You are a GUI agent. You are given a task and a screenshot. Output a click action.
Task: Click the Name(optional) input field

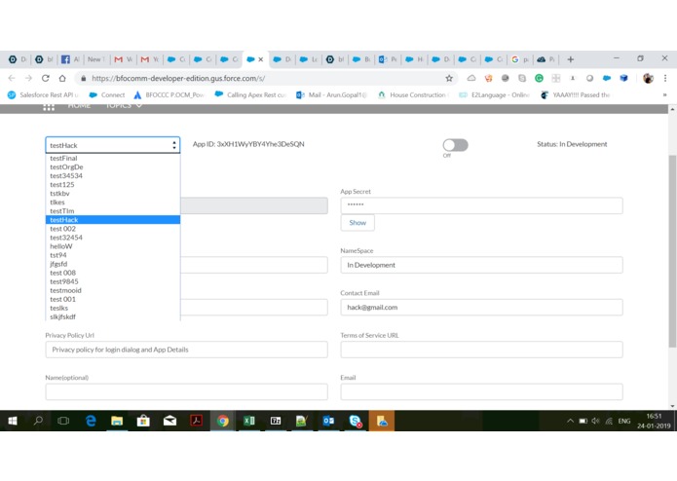186,391
